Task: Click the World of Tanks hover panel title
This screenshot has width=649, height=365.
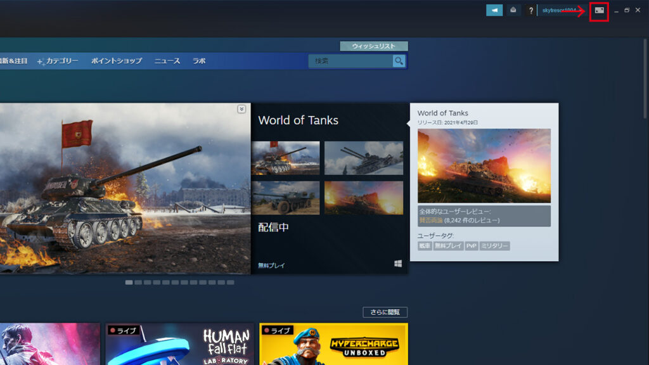Action: click(443, 113)
